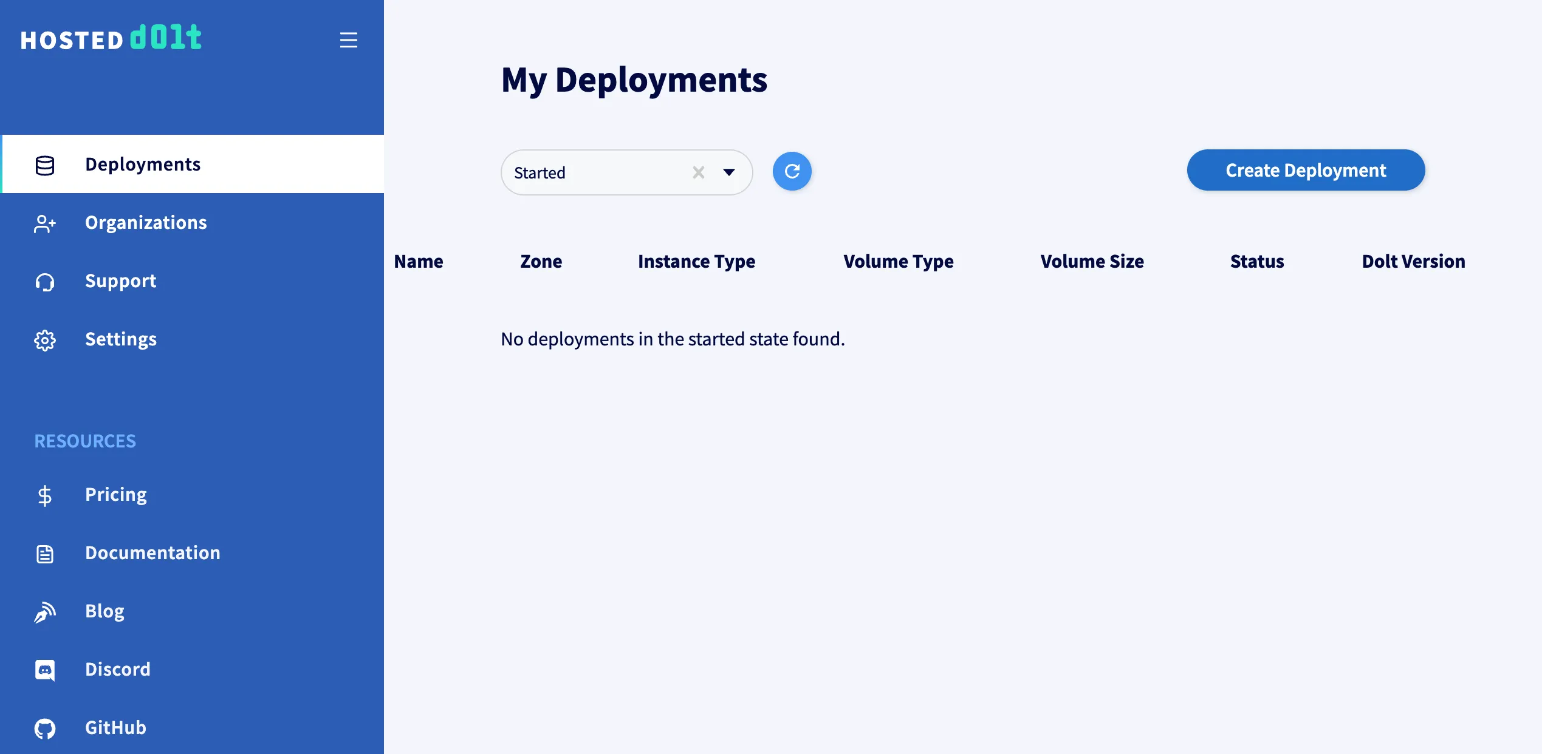Click the hamburger menu icon
This screenshot has width=1542, height=754.
[349, 40]
